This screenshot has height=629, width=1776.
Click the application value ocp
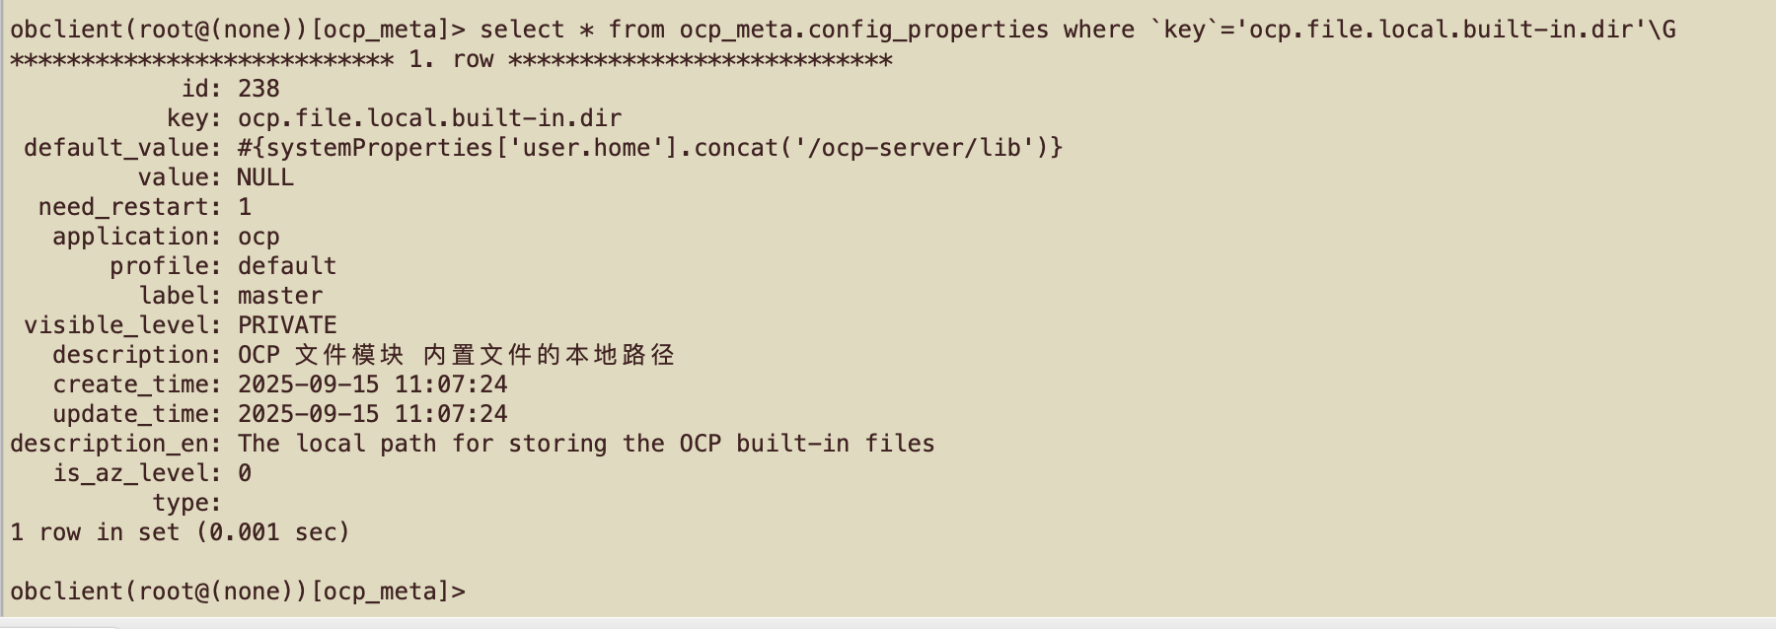(259, 237)
